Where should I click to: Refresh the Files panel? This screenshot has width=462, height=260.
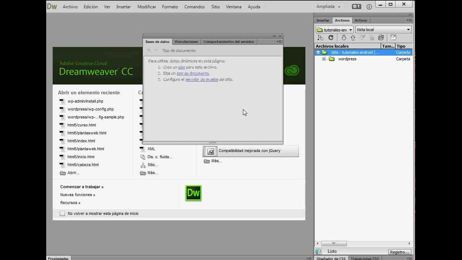331,38
